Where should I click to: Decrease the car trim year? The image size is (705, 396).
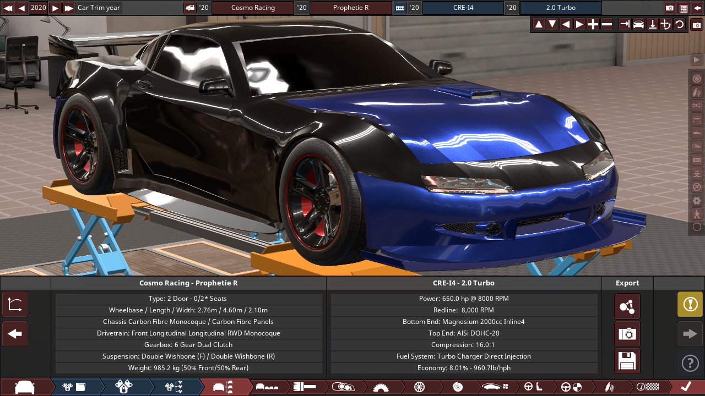pos(21,8)
